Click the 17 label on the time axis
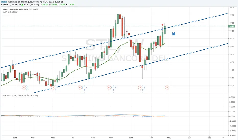The image size is (238, 140). (223, 138)
